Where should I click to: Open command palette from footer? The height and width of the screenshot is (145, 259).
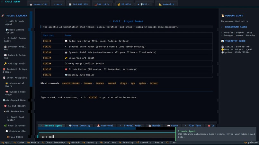(x=251, y=142)
